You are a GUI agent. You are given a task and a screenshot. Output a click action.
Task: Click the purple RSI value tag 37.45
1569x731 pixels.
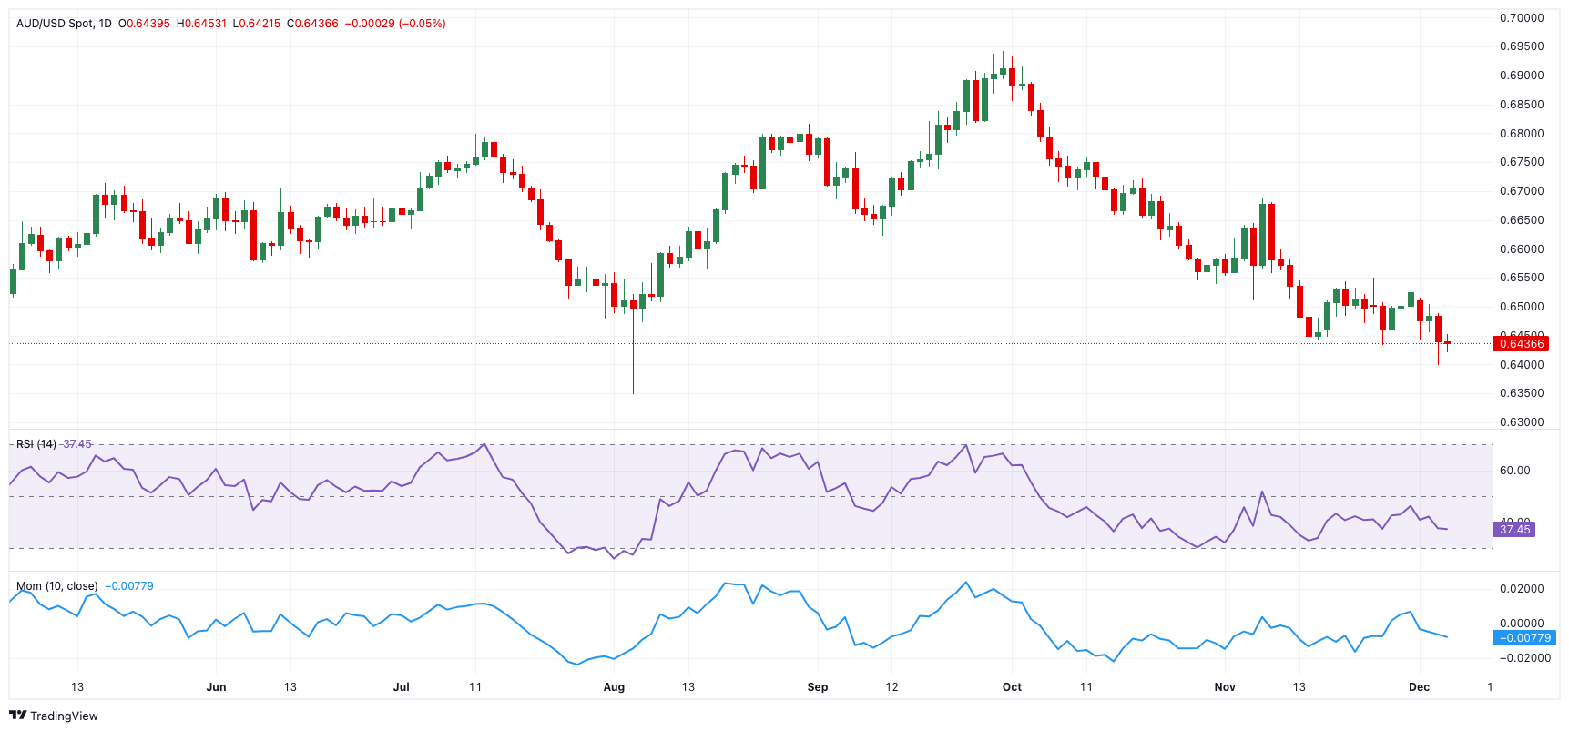coord(1514,529)
